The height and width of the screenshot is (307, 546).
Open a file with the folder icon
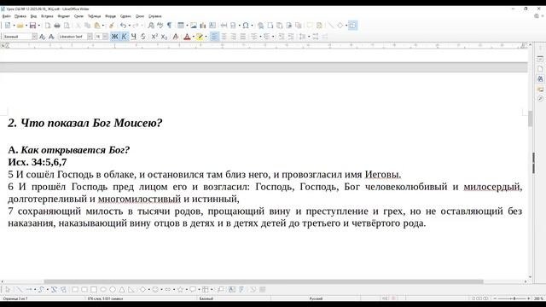click(x=20, y=26)
